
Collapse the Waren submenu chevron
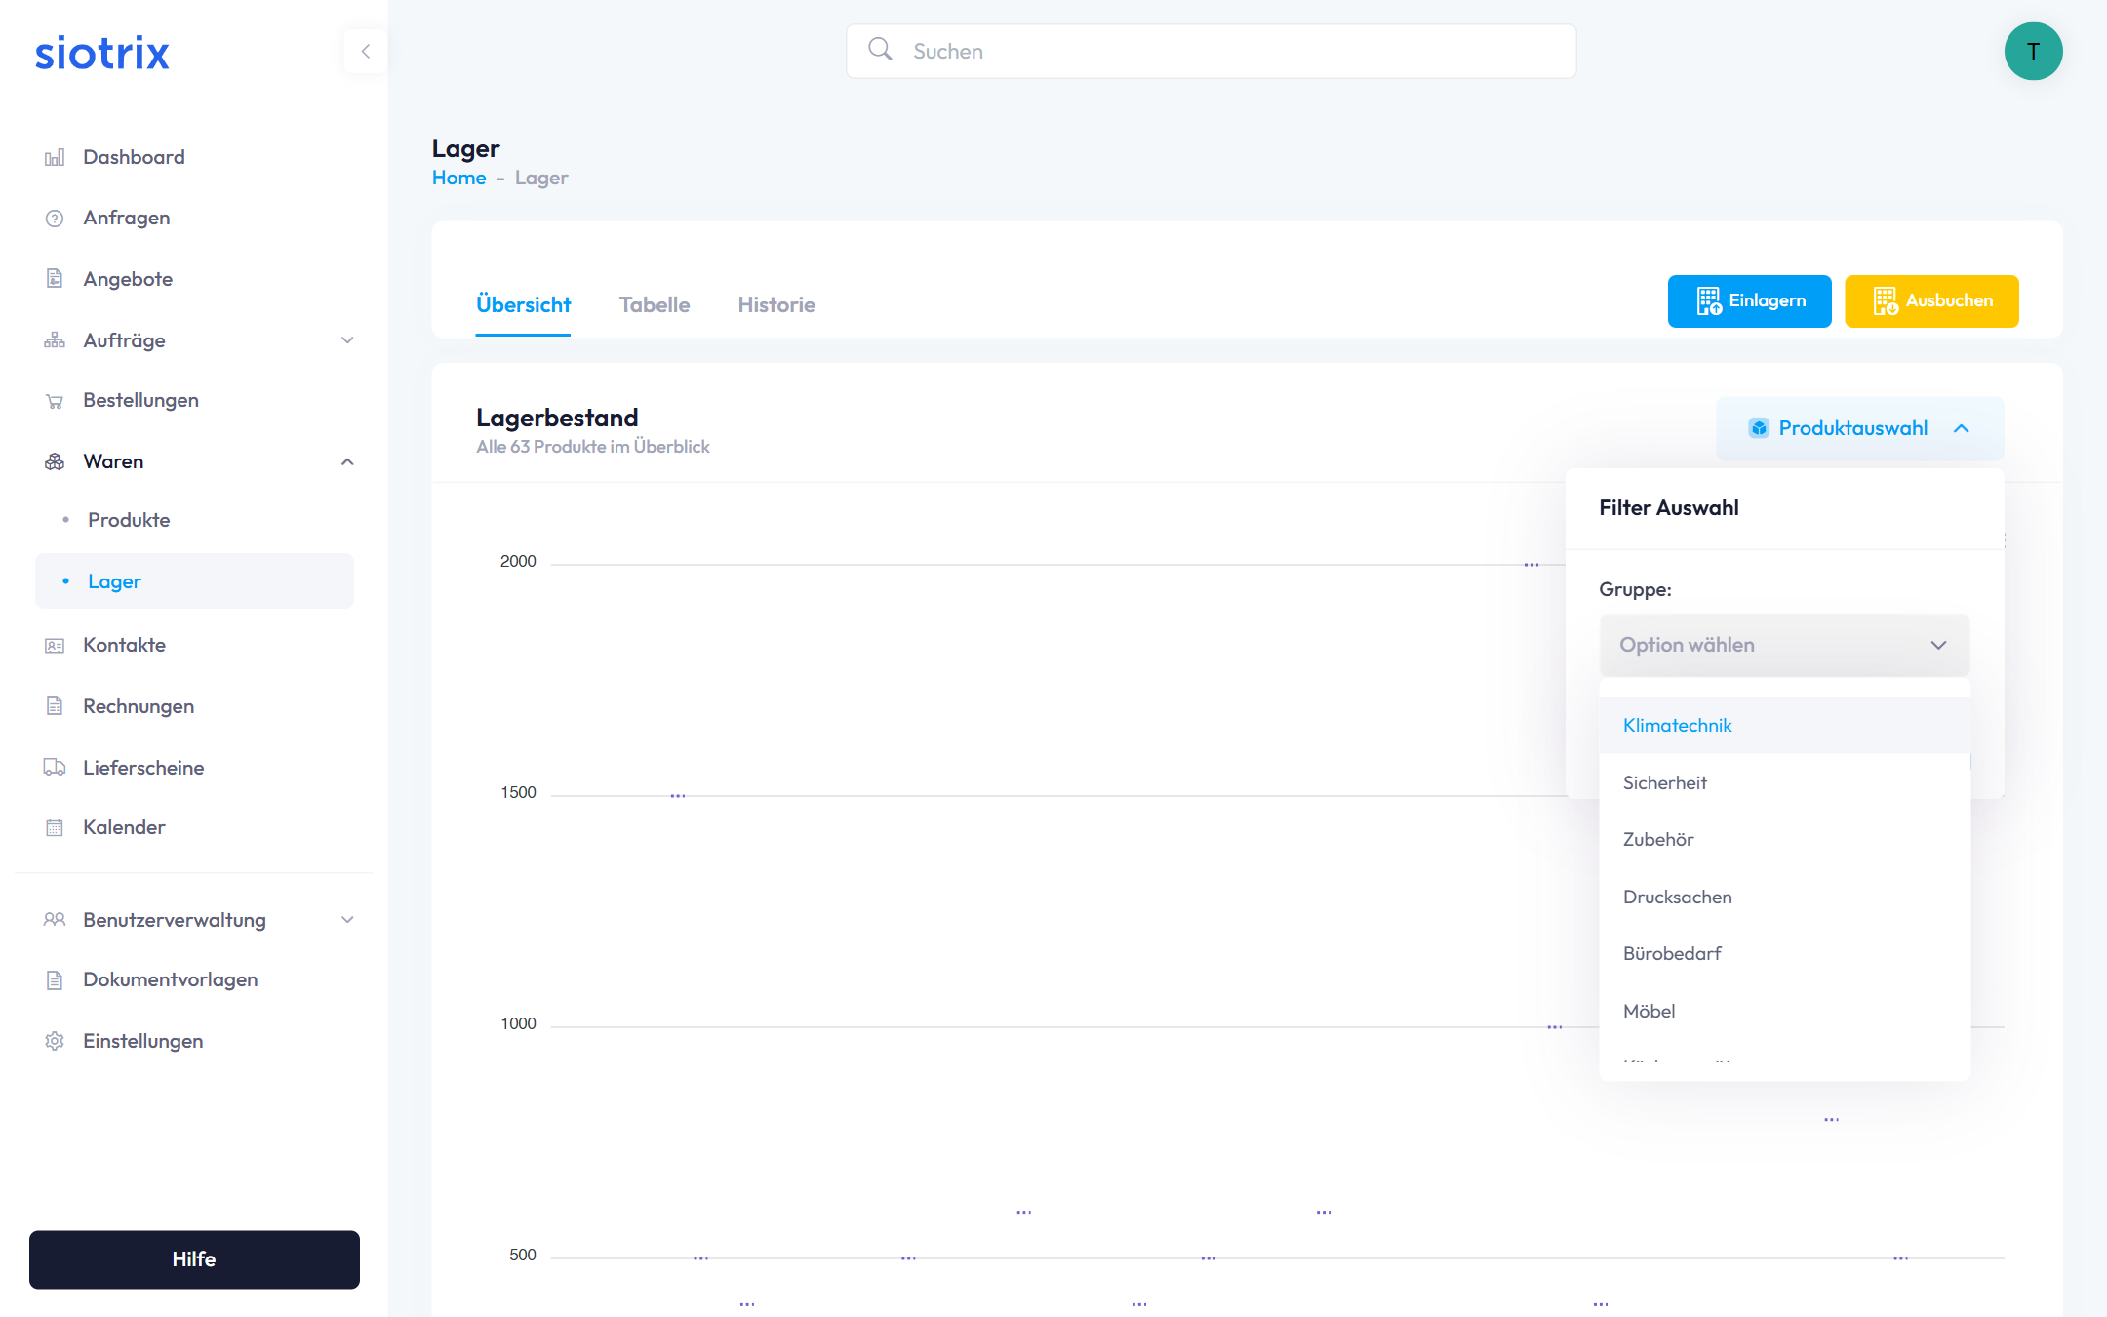pos(347,462)
